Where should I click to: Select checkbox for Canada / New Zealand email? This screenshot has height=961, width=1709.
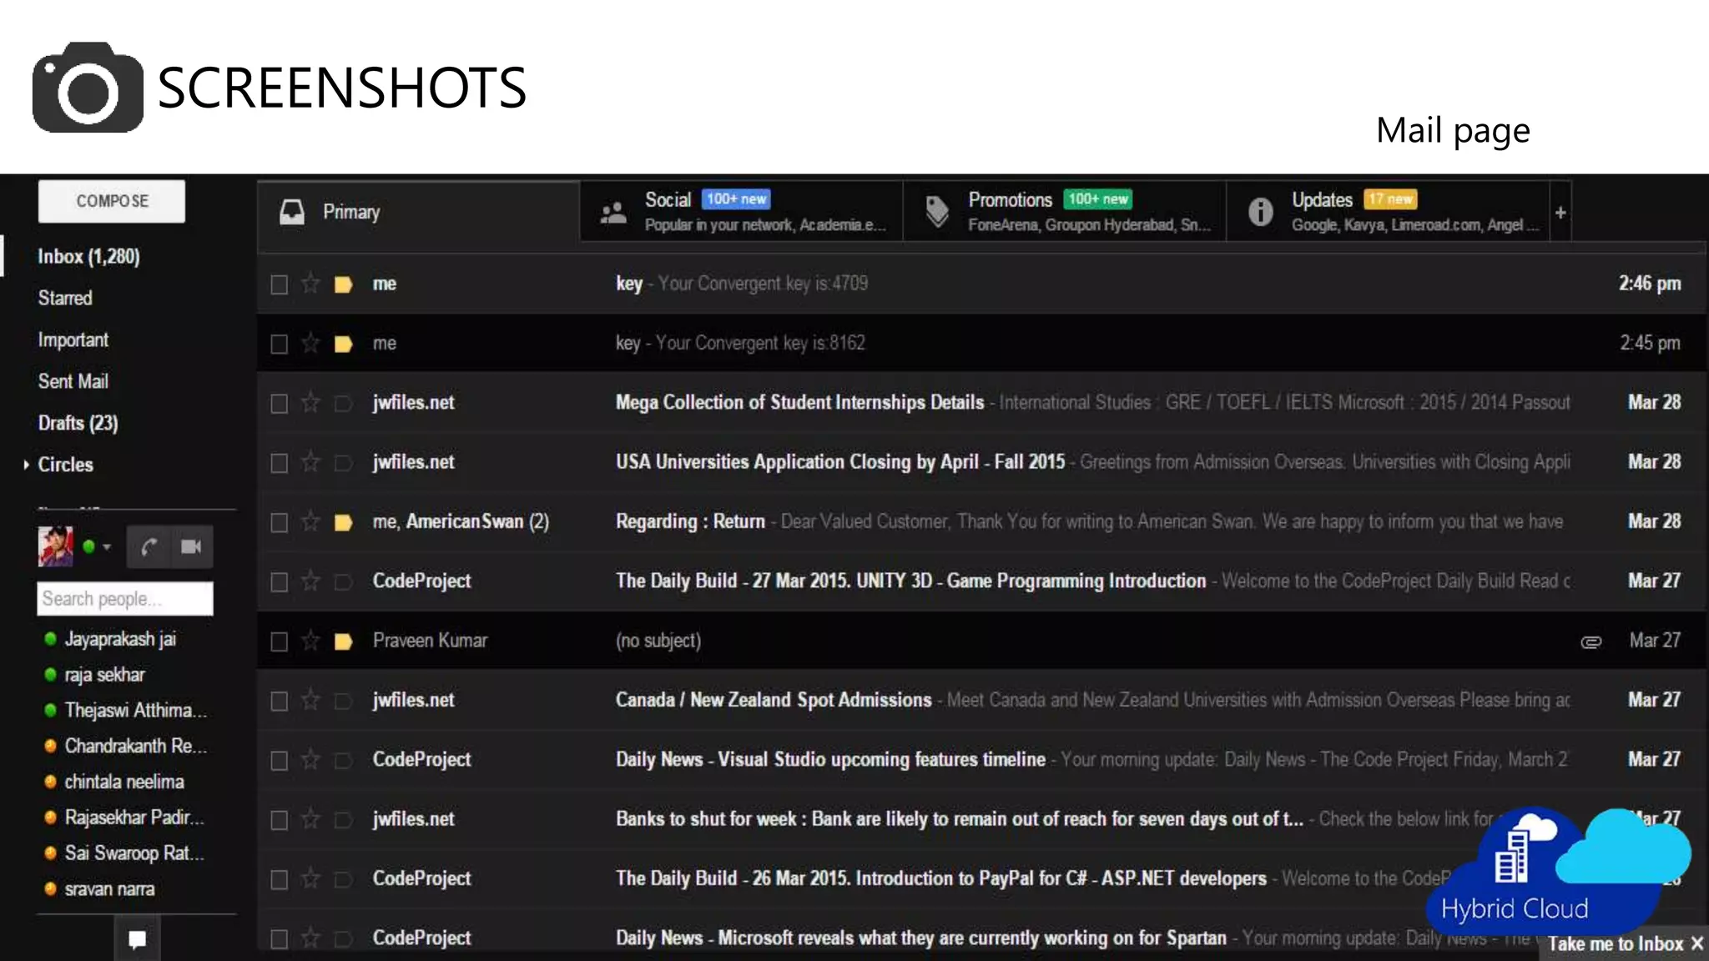280,701
